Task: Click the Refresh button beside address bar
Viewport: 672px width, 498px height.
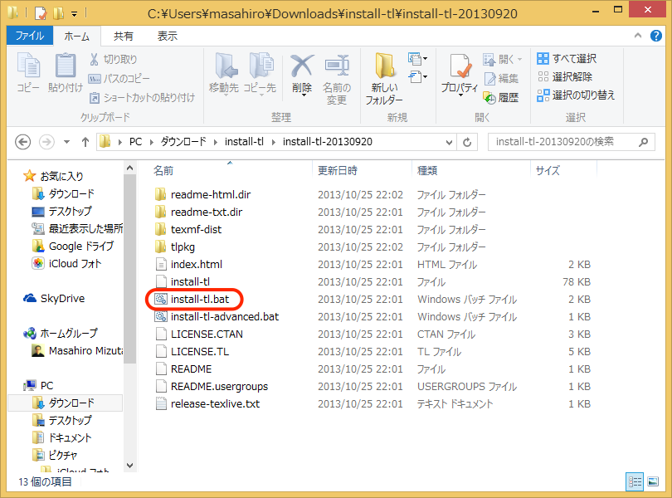Action: pos(468,142)
